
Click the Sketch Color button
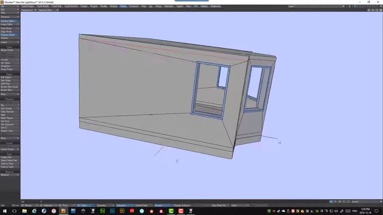pyautogui.click(x=10, y=131)
